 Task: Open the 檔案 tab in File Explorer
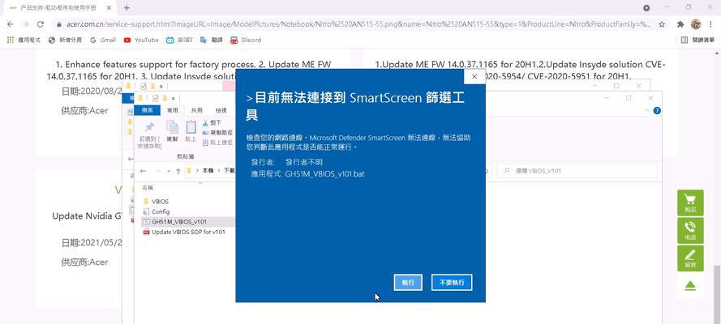click(147, 110)
